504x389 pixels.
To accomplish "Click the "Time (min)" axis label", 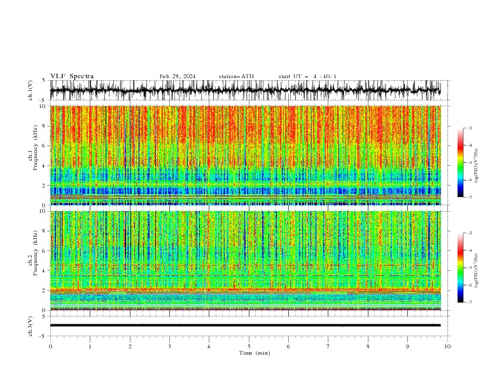I will coord(255,353).
